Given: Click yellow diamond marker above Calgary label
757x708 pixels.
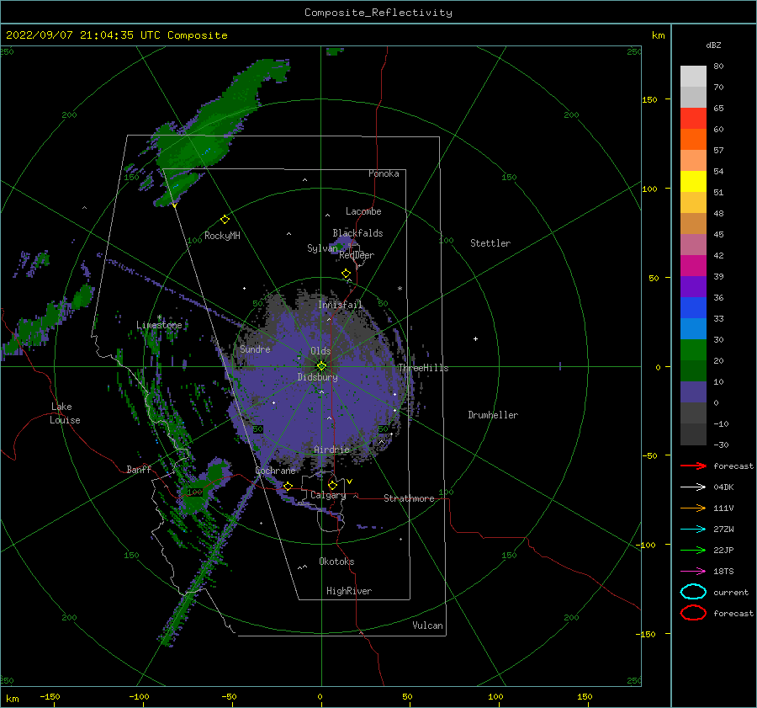Looking at the screenshot, I should [332, 485].
